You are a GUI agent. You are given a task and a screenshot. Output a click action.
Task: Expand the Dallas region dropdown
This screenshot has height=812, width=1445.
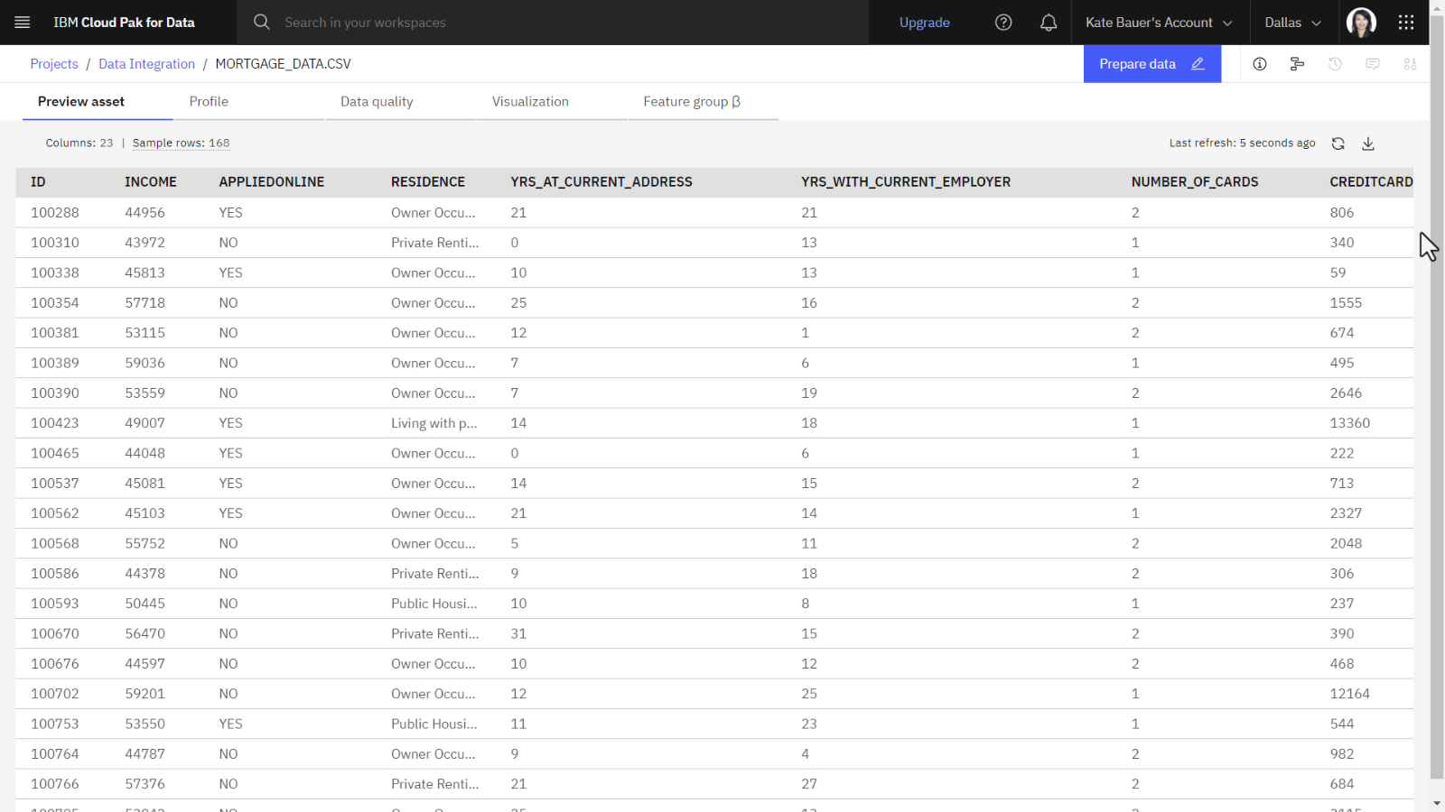(x=1293, y=23)
